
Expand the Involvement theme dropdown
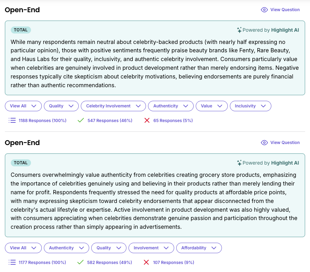(151, 248)
